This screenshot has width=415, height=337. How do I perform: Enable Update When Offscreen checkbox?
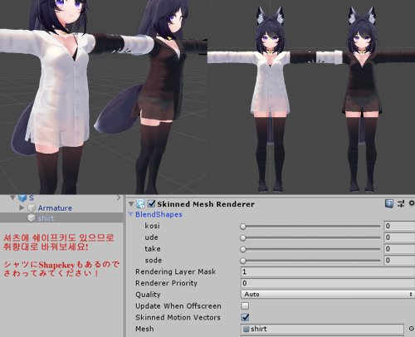[x=245, y=305]
